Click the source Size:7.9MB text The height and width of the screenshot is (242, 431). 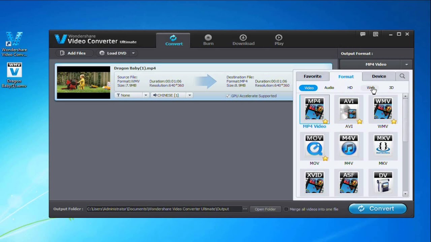127,86
